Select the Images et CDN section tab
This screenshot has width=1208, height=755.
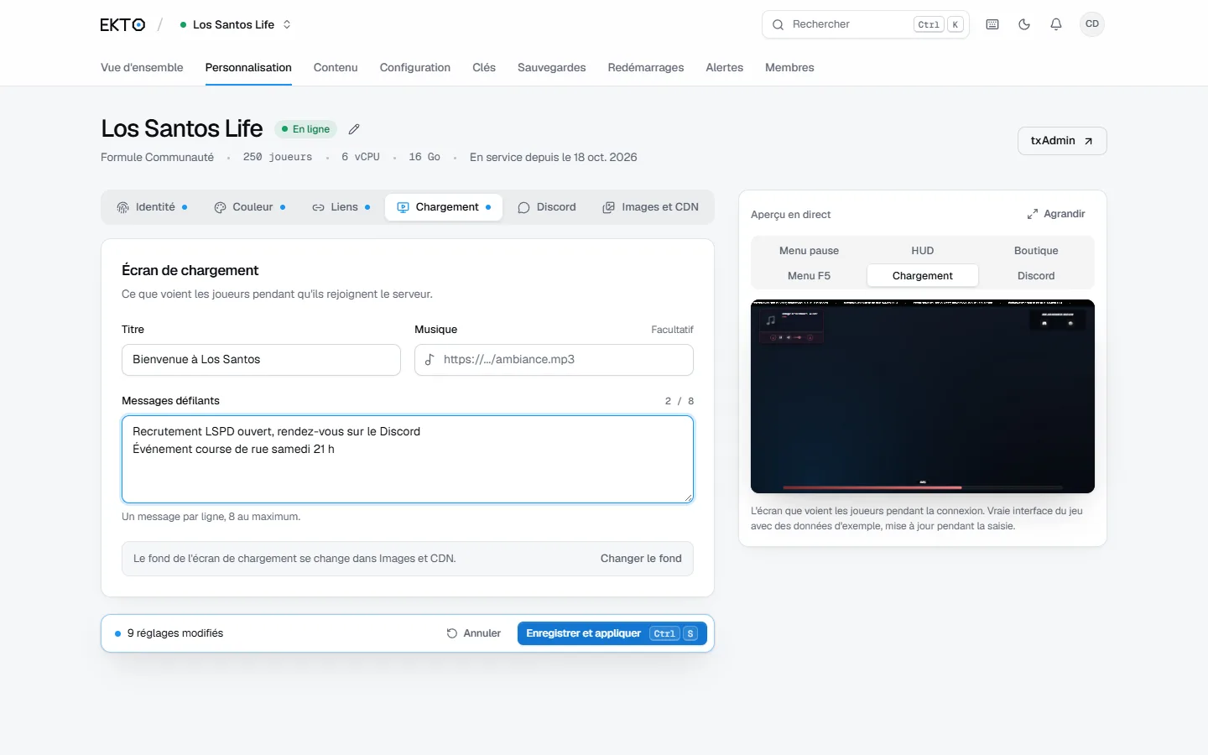(651, 207)
